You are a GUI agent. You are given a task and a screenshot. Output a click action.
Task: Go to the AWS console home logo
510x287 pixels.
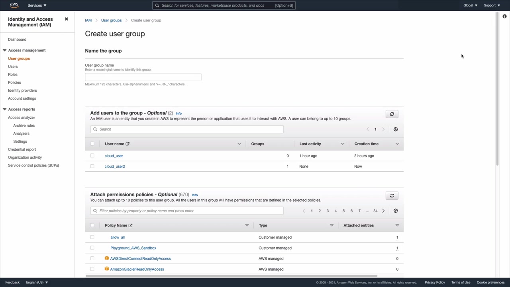click(14, 5)
